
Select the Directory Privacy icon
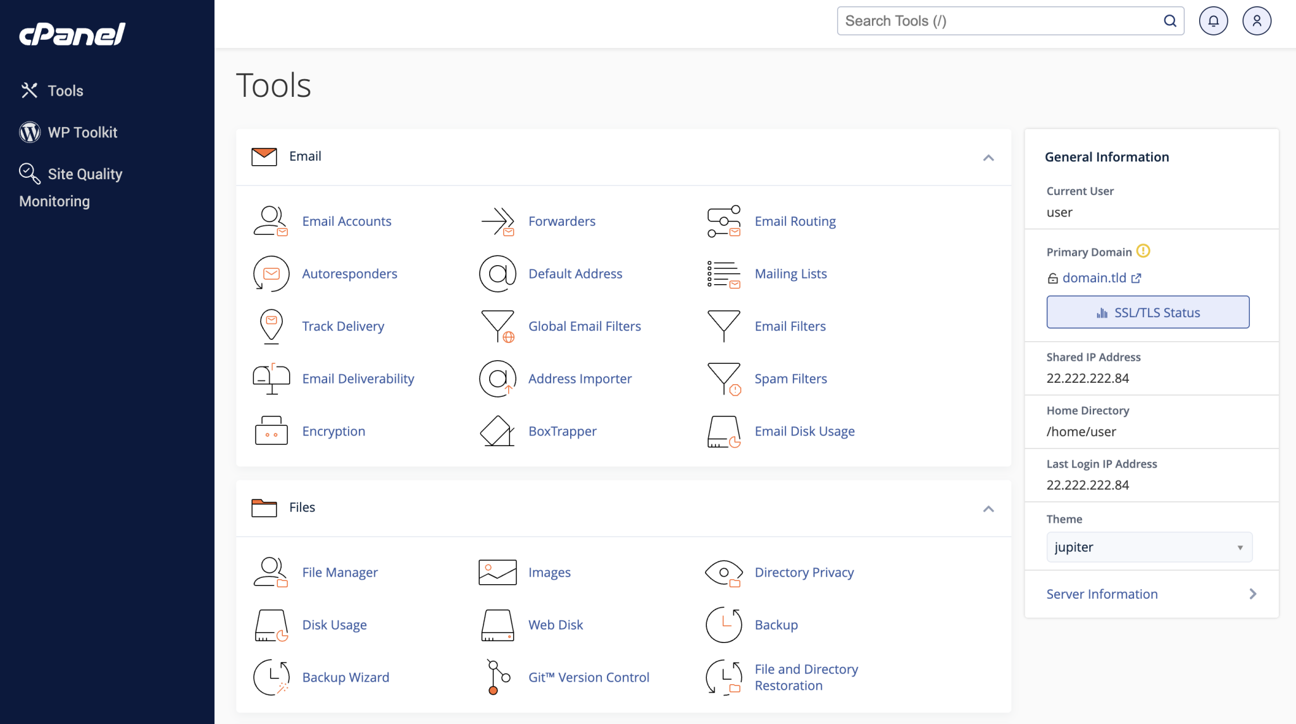click(723, 571)
